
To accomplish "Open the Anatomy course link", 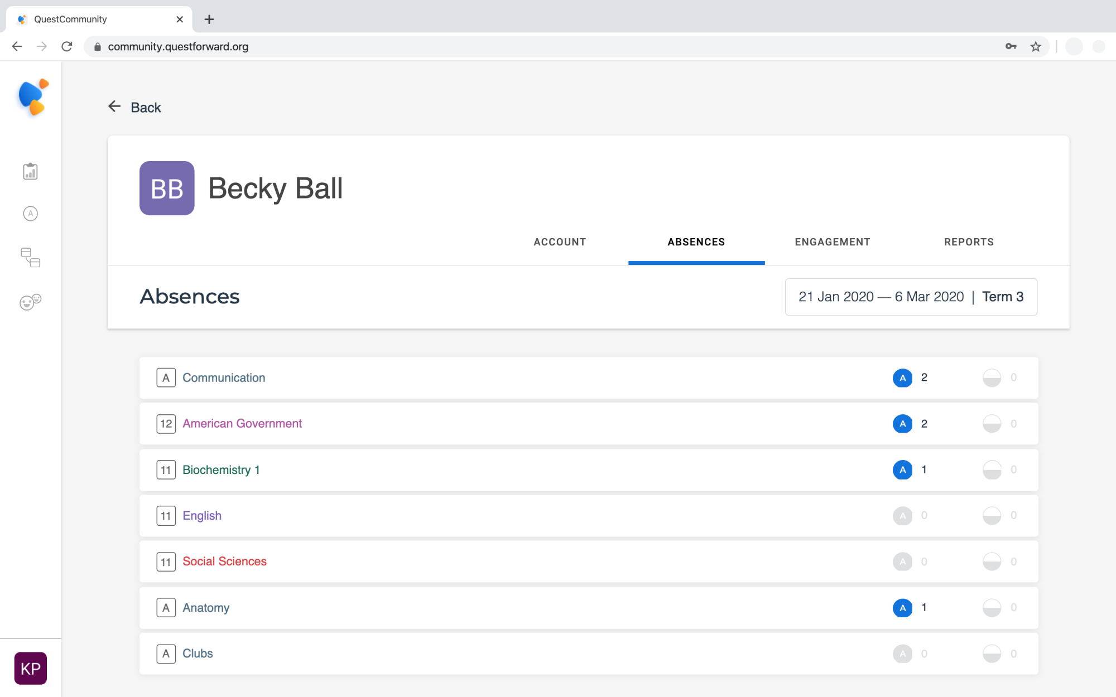I will pyautogui.click(x=206, y=608).
